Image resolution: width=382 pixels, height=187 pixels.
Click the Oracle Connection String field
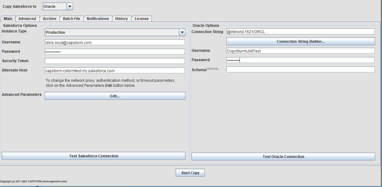click(301, 32)
